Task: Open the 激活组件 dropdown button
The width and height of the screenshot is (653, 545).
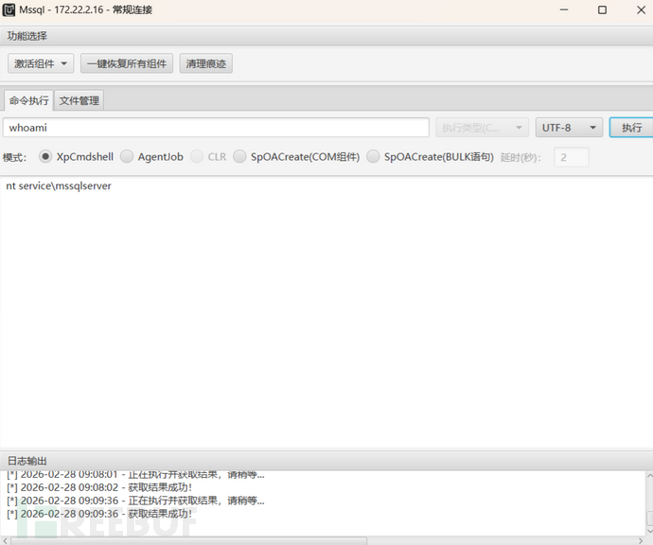Action: point(41,63)
